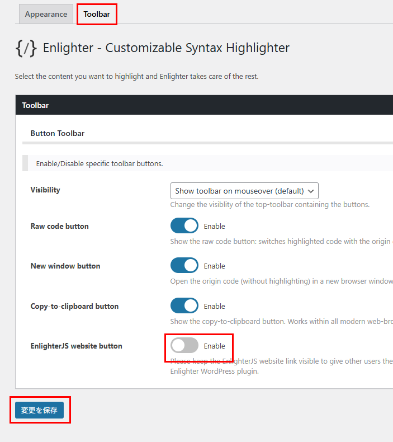Screen dimensions: 393x442
Task: Select the Toolbar tab
Action: [x=97, y=15]
